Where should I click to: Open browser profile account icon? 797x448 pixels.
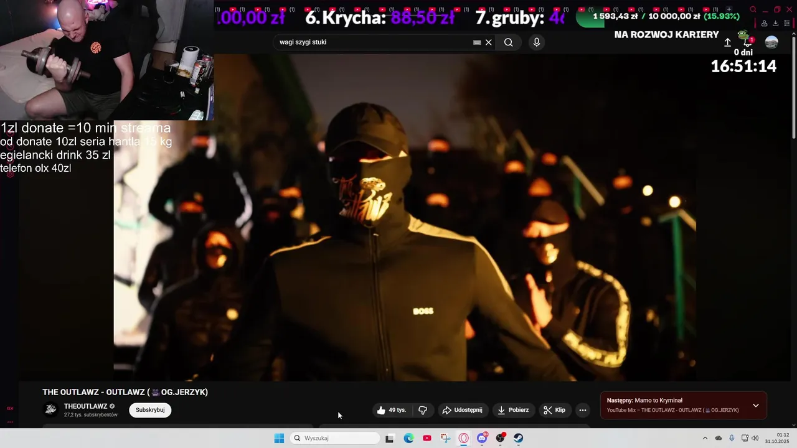[764, 24]
